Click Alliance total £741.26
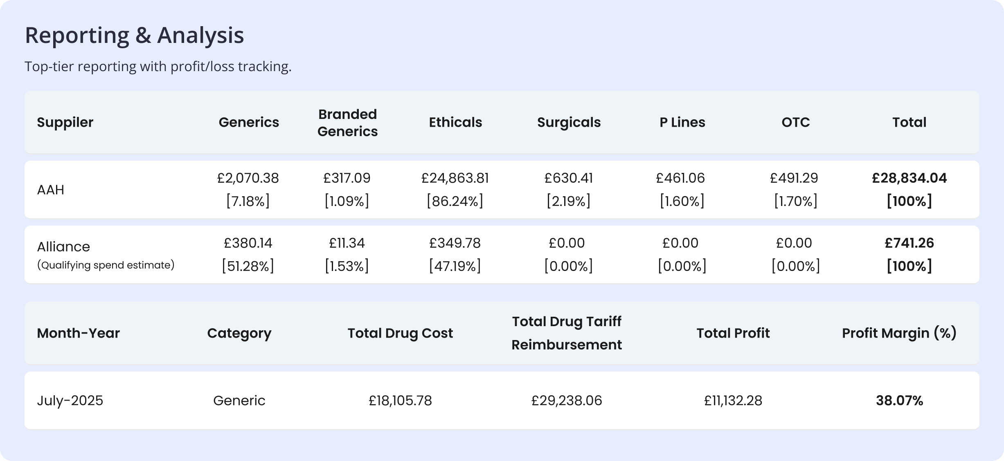Image resolution: width=1004 pixels, height=461 pixels. (x=909, y=243)
